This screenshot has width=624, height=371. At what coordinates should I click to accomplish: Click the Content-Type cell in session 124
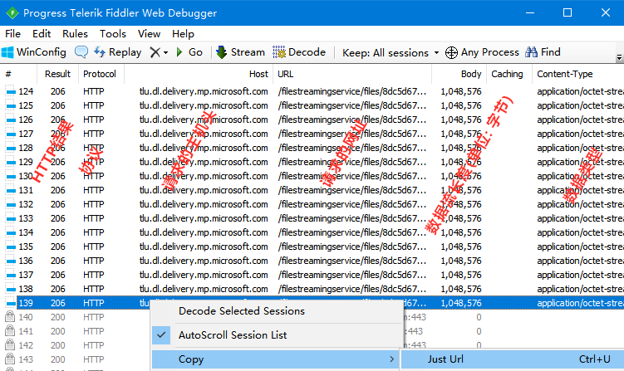[x=580, y=91]
